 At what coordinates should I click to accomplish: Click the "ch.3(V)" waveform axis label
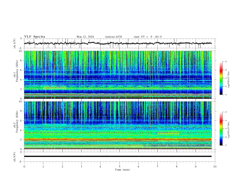tap(15, 157)
